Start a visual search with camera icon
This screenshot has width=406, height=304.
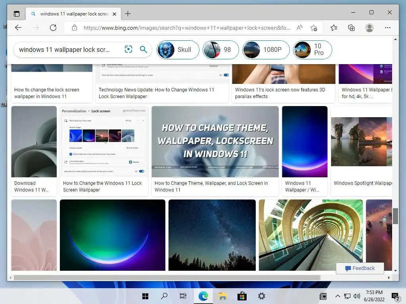(128, 49)
